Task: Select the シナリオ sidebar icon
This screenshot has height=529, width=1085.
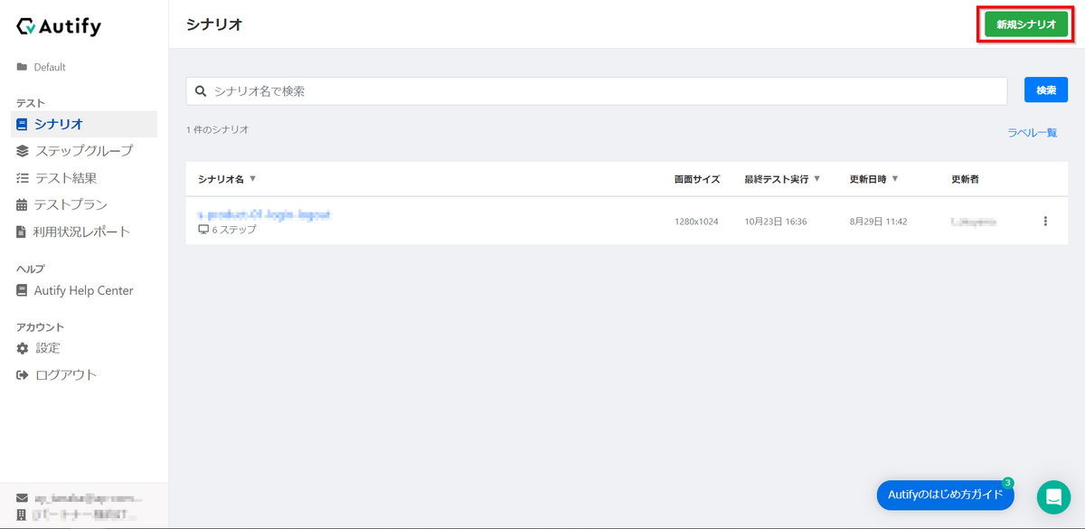Action: [x=20, y=124]
